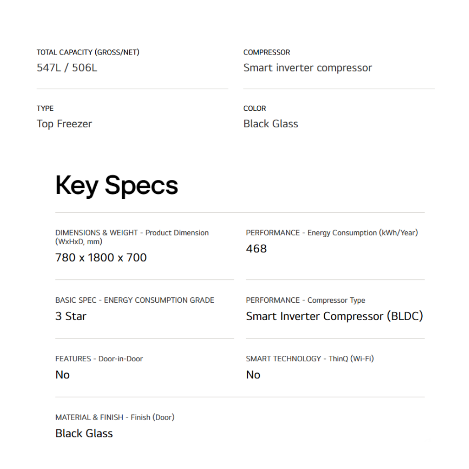Select the COLOR label text

[255, 109]
